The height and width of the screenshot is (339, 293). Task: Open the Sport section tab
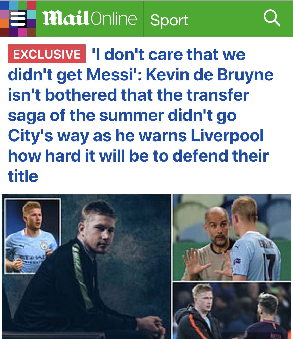(x=169, y=20)
